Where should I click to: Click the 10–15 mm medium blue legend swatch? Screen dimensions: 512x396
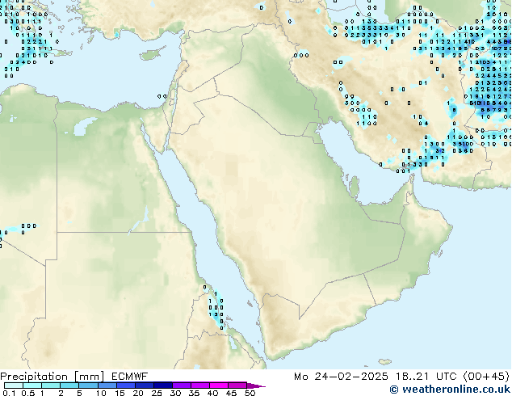107,385
